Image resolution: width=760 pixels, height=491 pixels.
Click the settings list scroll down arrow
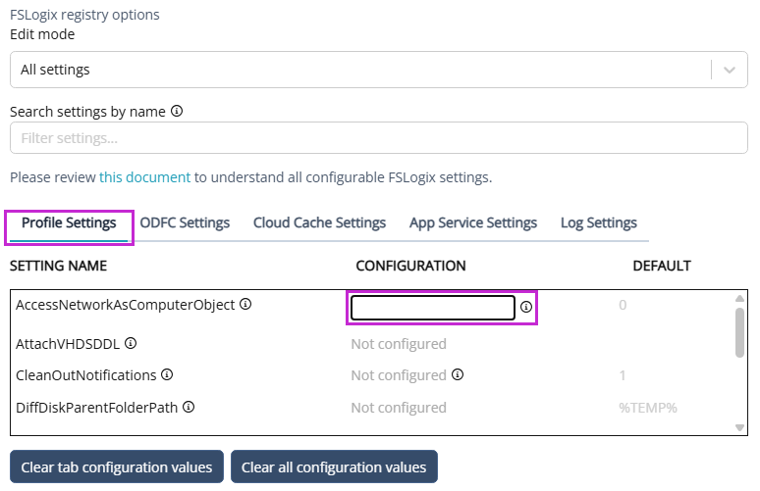[740, 427]
